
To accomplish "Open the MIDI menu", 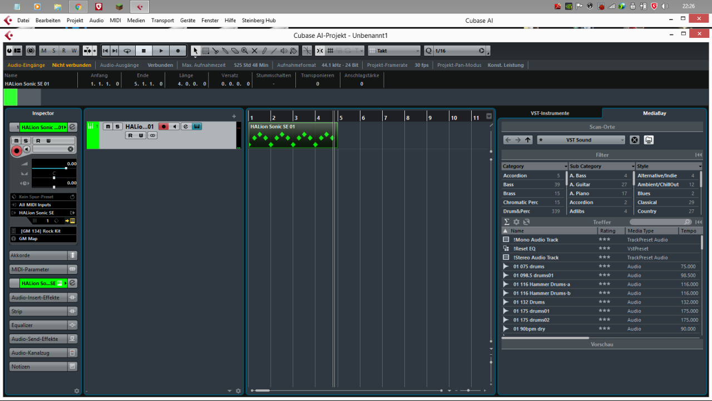I will coord(115,20).
